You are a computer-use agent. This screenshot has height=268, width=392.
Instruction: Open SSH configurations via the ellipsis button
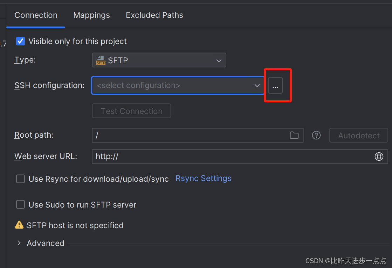coord(275,85)
